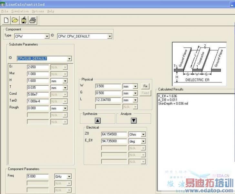
Task: Expand the CPW_DEFAULT component ID dropdown
Action: coord(110,36)
